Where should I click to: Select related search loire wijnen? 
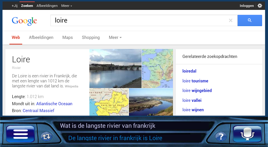(x=193, y=110)
